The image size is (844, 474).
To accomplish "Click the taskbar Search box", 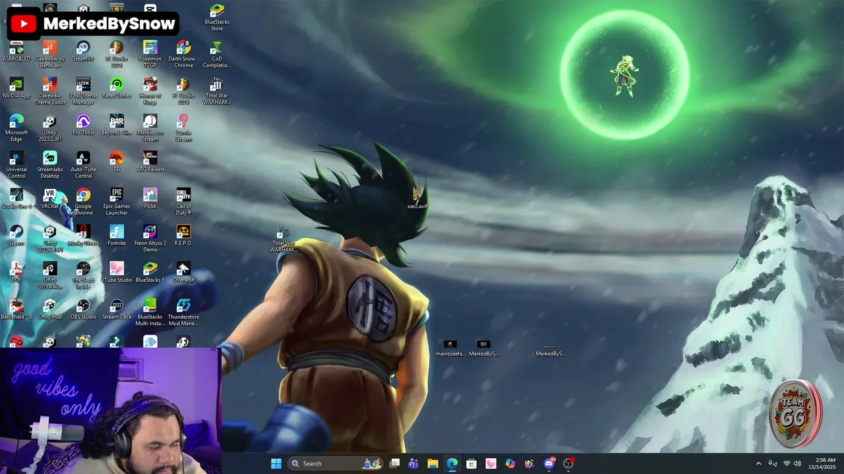I will coord(335,463).
